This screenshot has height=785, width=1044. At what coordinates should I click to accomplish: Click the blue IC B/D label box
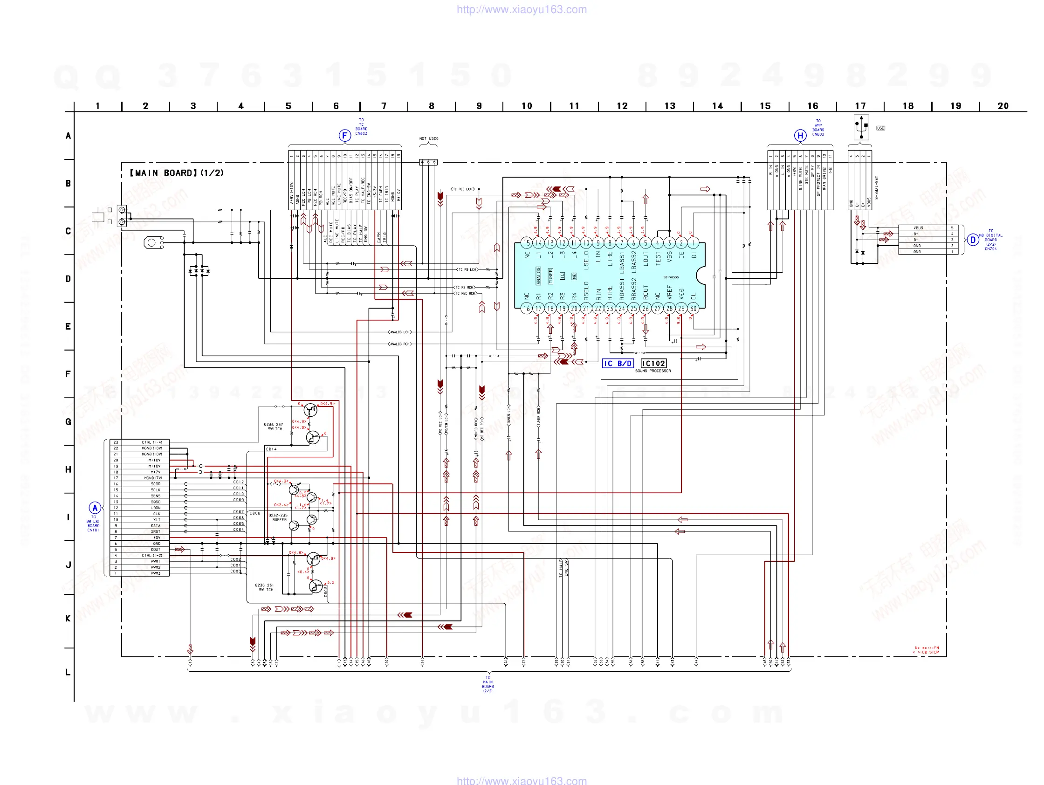[618, 363]
